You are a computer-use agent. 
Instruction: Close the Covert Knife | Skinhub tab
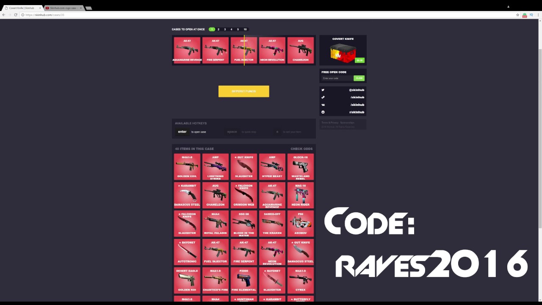point(40,8)
